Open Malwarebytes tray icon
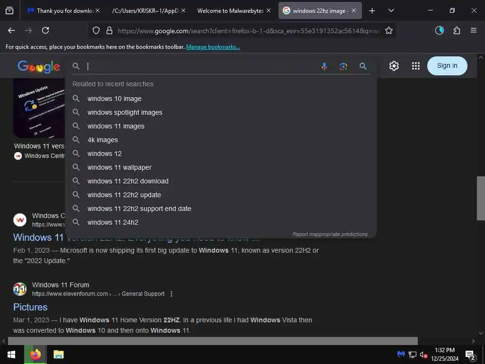The height and width of the screenshot is (364, 485). point(401,354)
